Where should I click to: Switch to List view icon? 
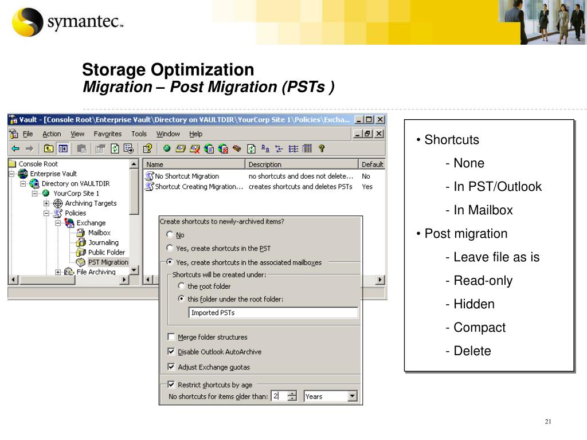pos(293,148)
